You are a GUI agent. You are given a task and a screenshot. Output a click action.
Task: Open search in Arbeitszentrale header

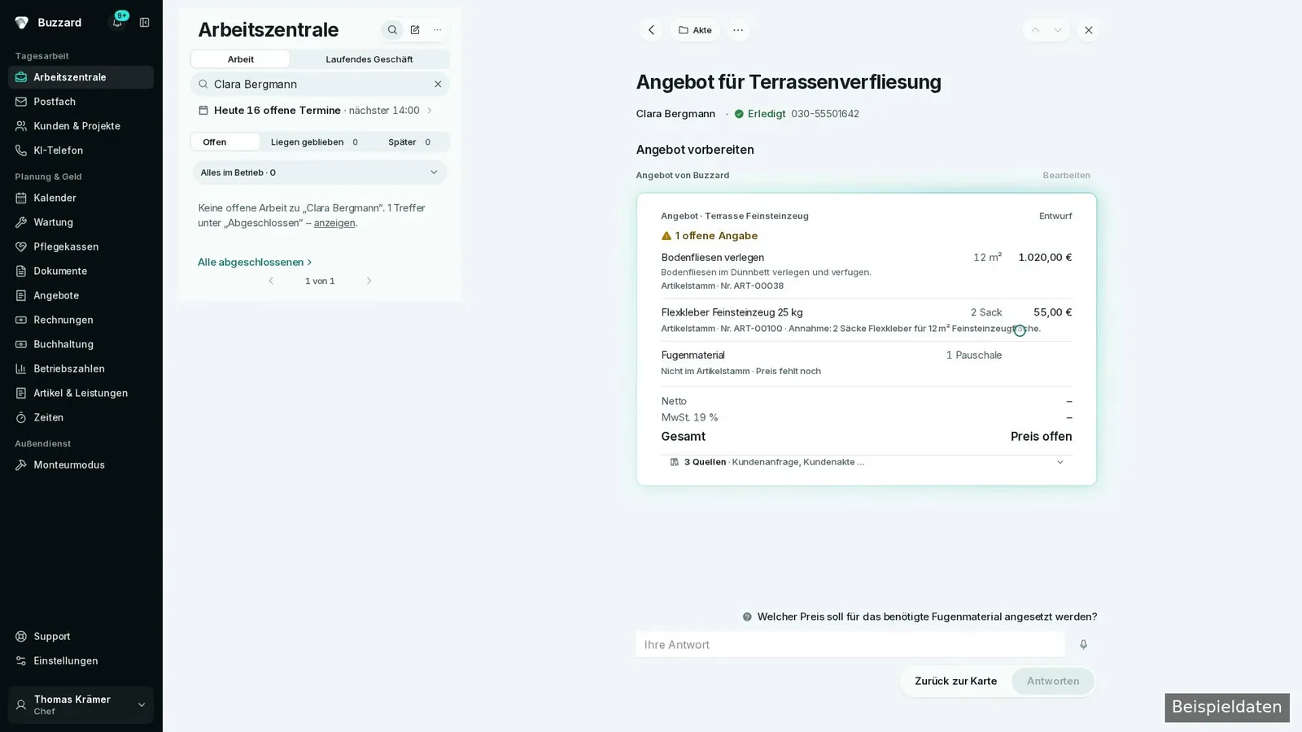(x=392, y=30)
